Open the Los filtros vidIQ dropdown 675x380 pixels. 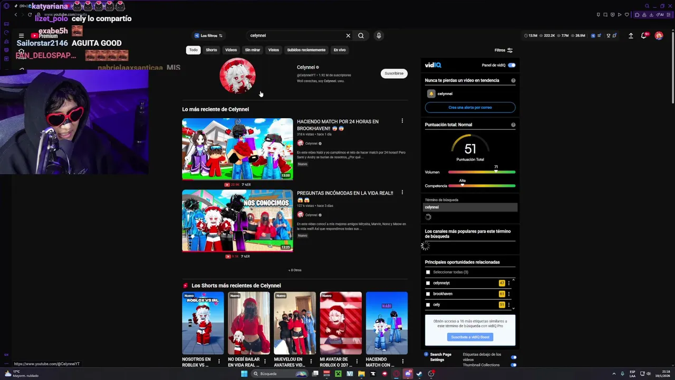[x=208, y=36]
